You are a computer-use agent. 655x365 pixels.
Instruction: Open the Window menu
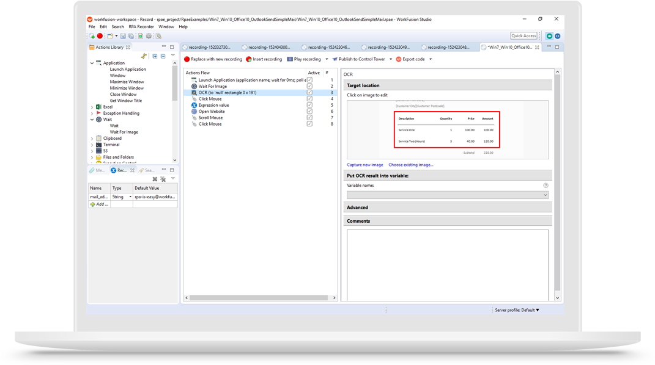[x=166, y=27]
